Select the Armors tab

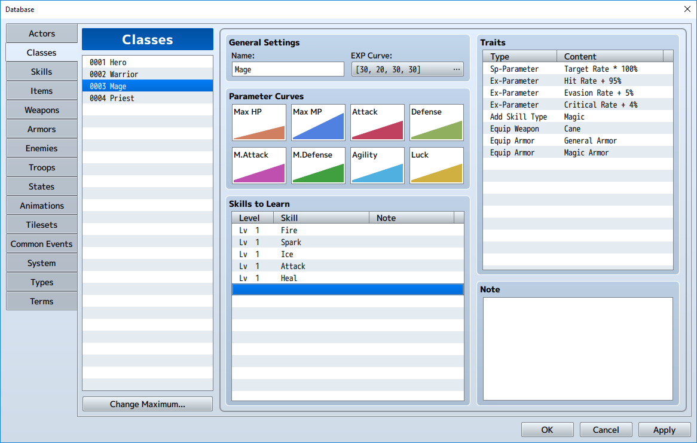point(42,129)
